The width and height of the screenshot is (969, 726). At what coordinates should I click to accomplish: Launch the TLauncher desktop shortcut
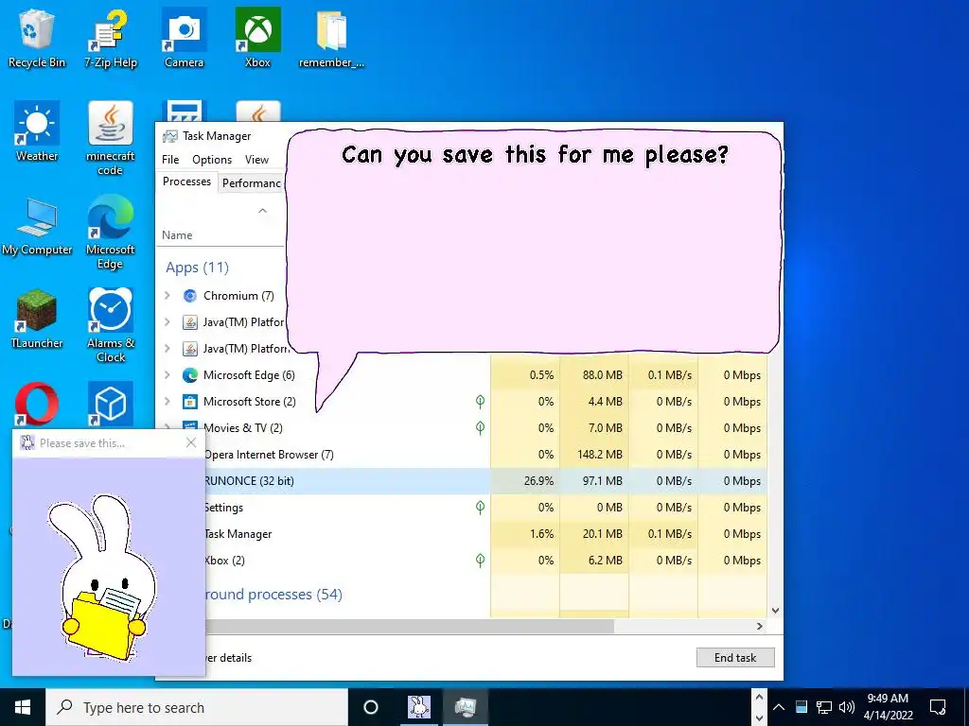pos(37,319)
